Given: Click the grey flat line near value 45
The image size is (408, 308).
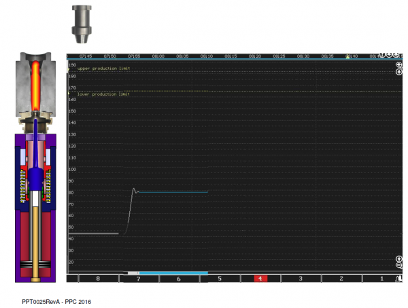Looking at the screenshot, I should click(x=94, y=233).
